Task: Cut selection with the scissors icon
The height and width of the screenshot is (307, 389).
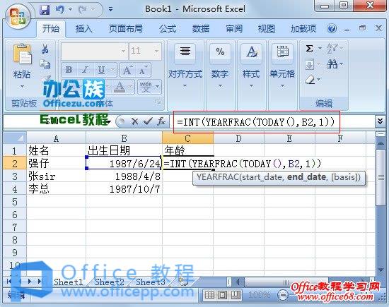Action: point(45,49)
